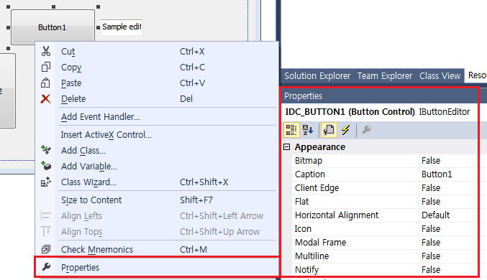Select the Multiline property name
This screenshot has height=280, width=487.
tap(355, 256)
